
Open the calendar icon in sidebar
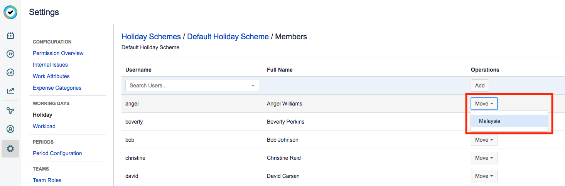[x=10, y=36]
